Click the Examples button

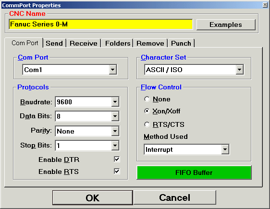226,25
